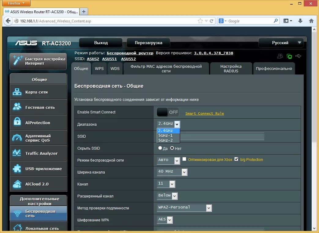
Task: Open Режим беспроводной сети Авто dropdown
Action: [169, 160]
